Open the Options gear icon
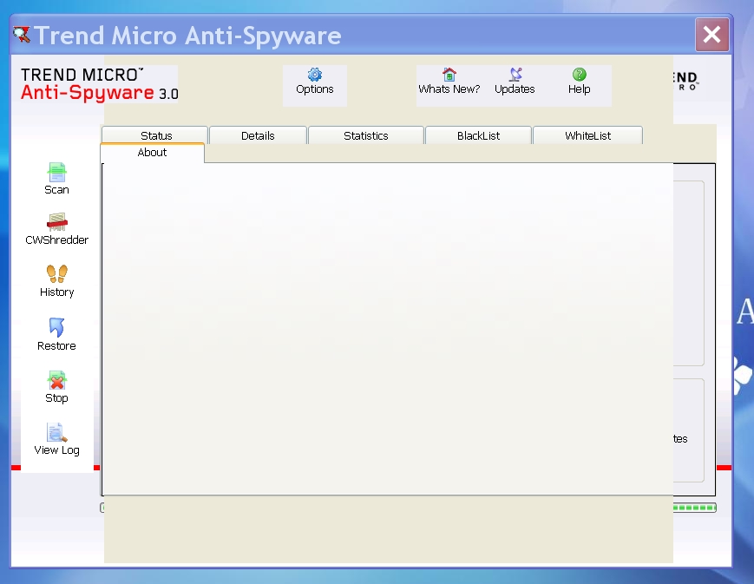This screenshot has height=584, width=754. pyautogui.click(x=314, y=75)
